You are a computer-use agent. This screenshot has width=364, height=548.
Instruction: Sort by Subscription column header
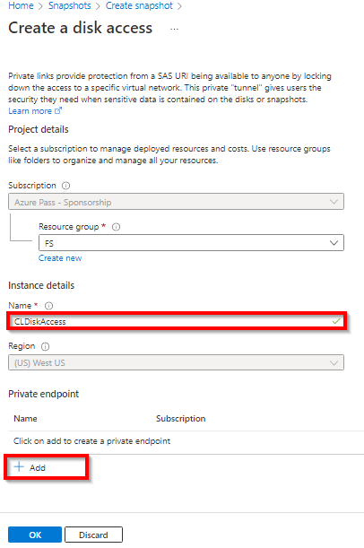coord(180,419)
